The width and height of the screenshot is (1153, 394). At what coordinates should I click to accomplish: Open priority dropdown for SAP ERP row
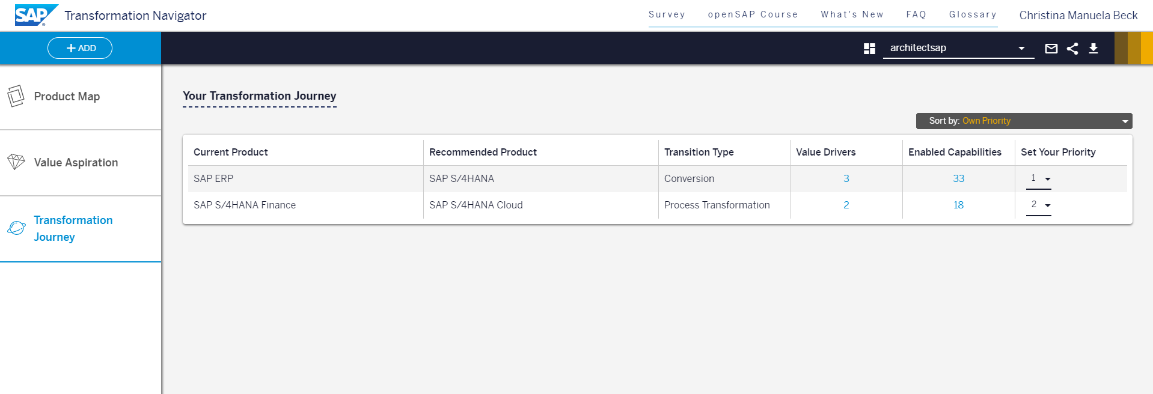tap(1039, 179)
